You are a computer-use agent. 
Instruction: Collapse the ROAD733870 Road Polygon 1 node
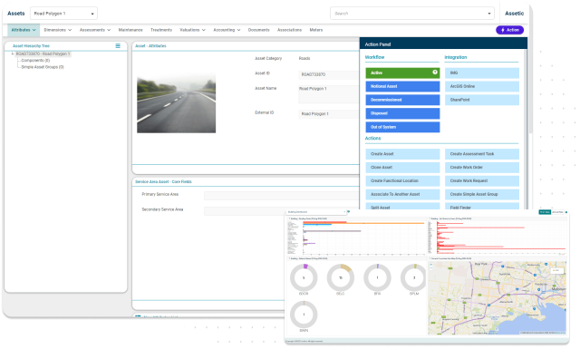13,53
